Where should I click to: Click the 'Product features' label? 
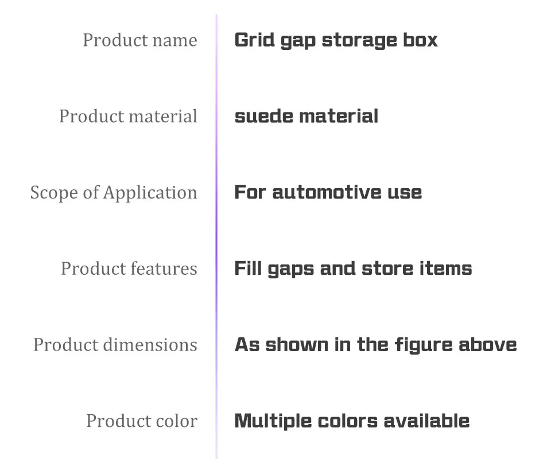[129, 269]
